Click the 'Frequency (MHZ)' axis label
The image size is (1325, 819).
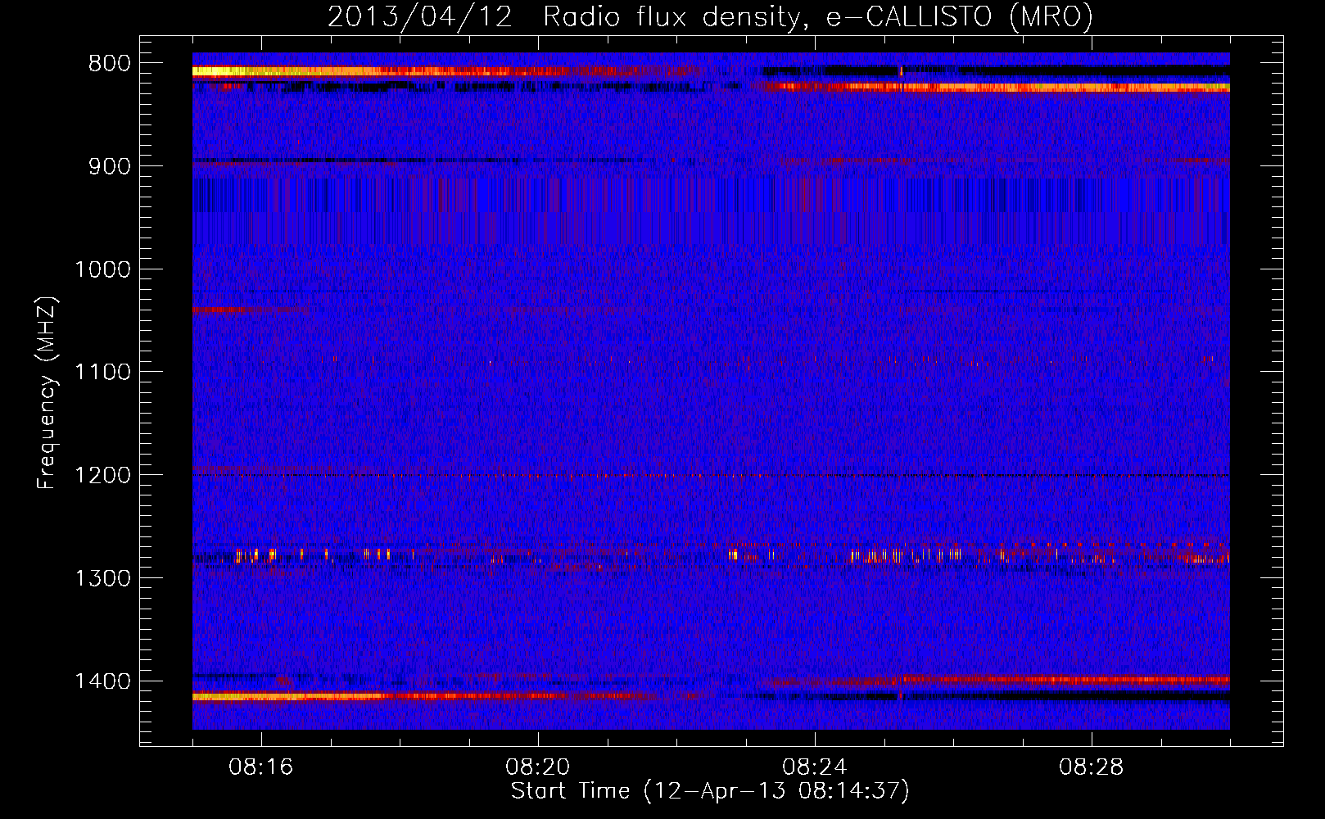tap(47, 394)
